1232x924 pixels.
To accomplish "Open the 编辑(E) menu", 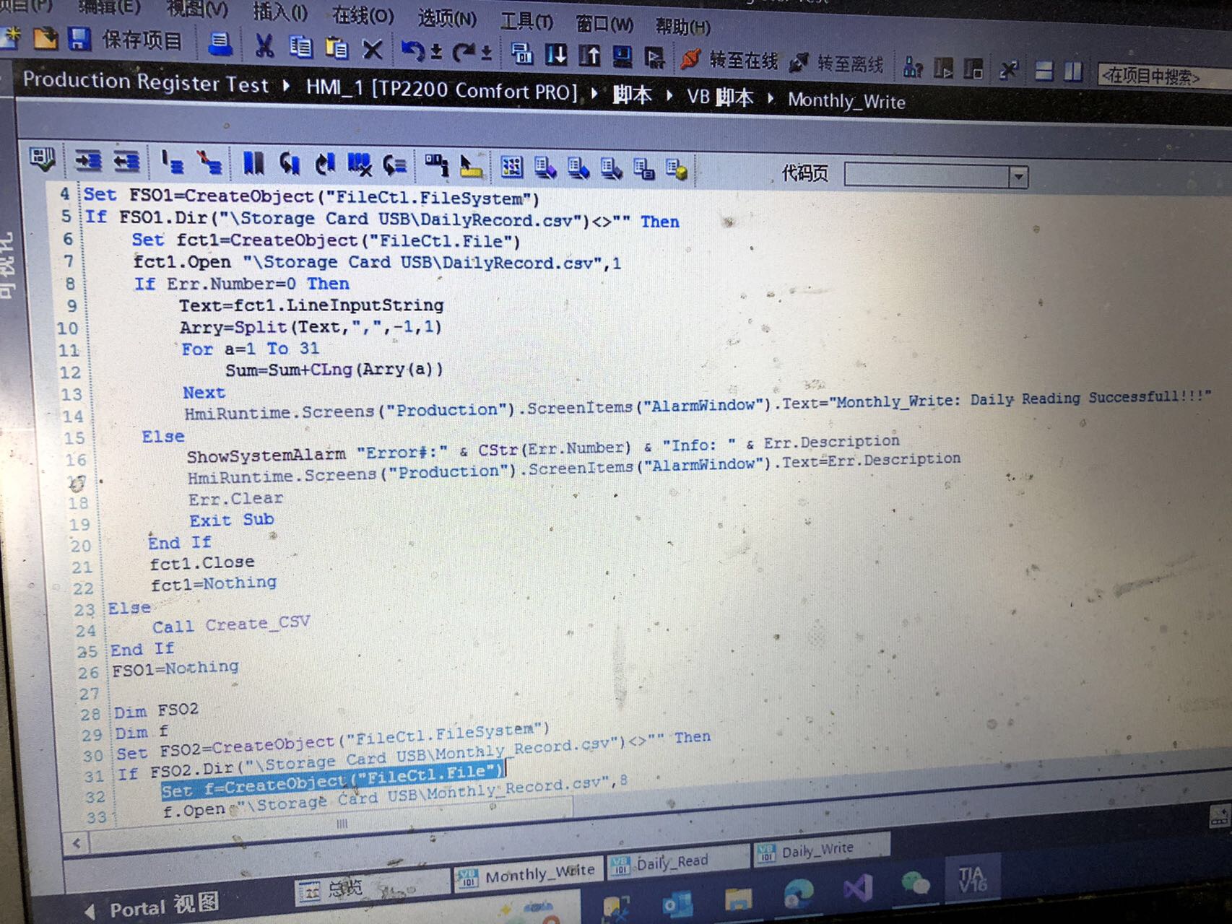I will [x=108, y=7].
